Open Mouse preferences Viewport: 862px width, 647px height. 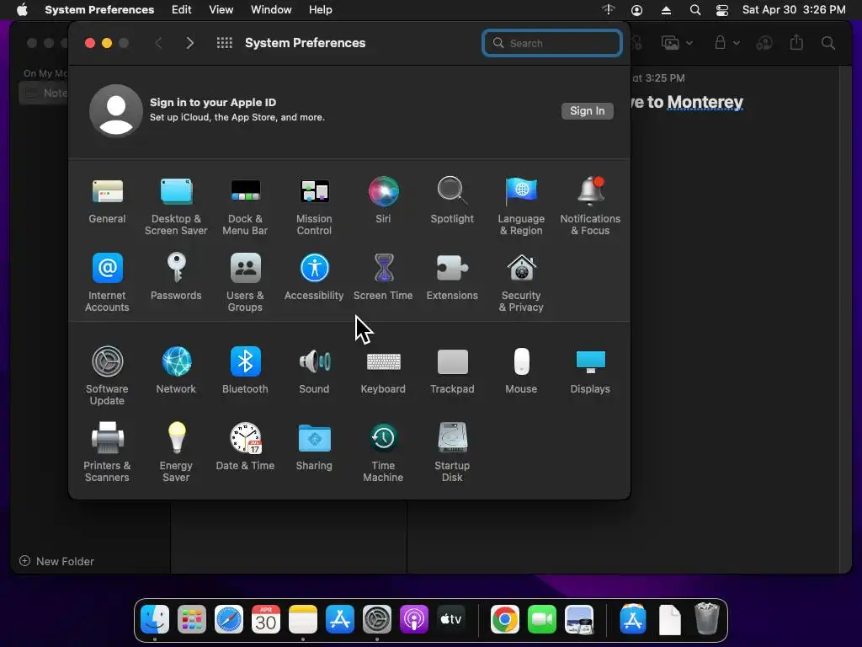point(521,371)
